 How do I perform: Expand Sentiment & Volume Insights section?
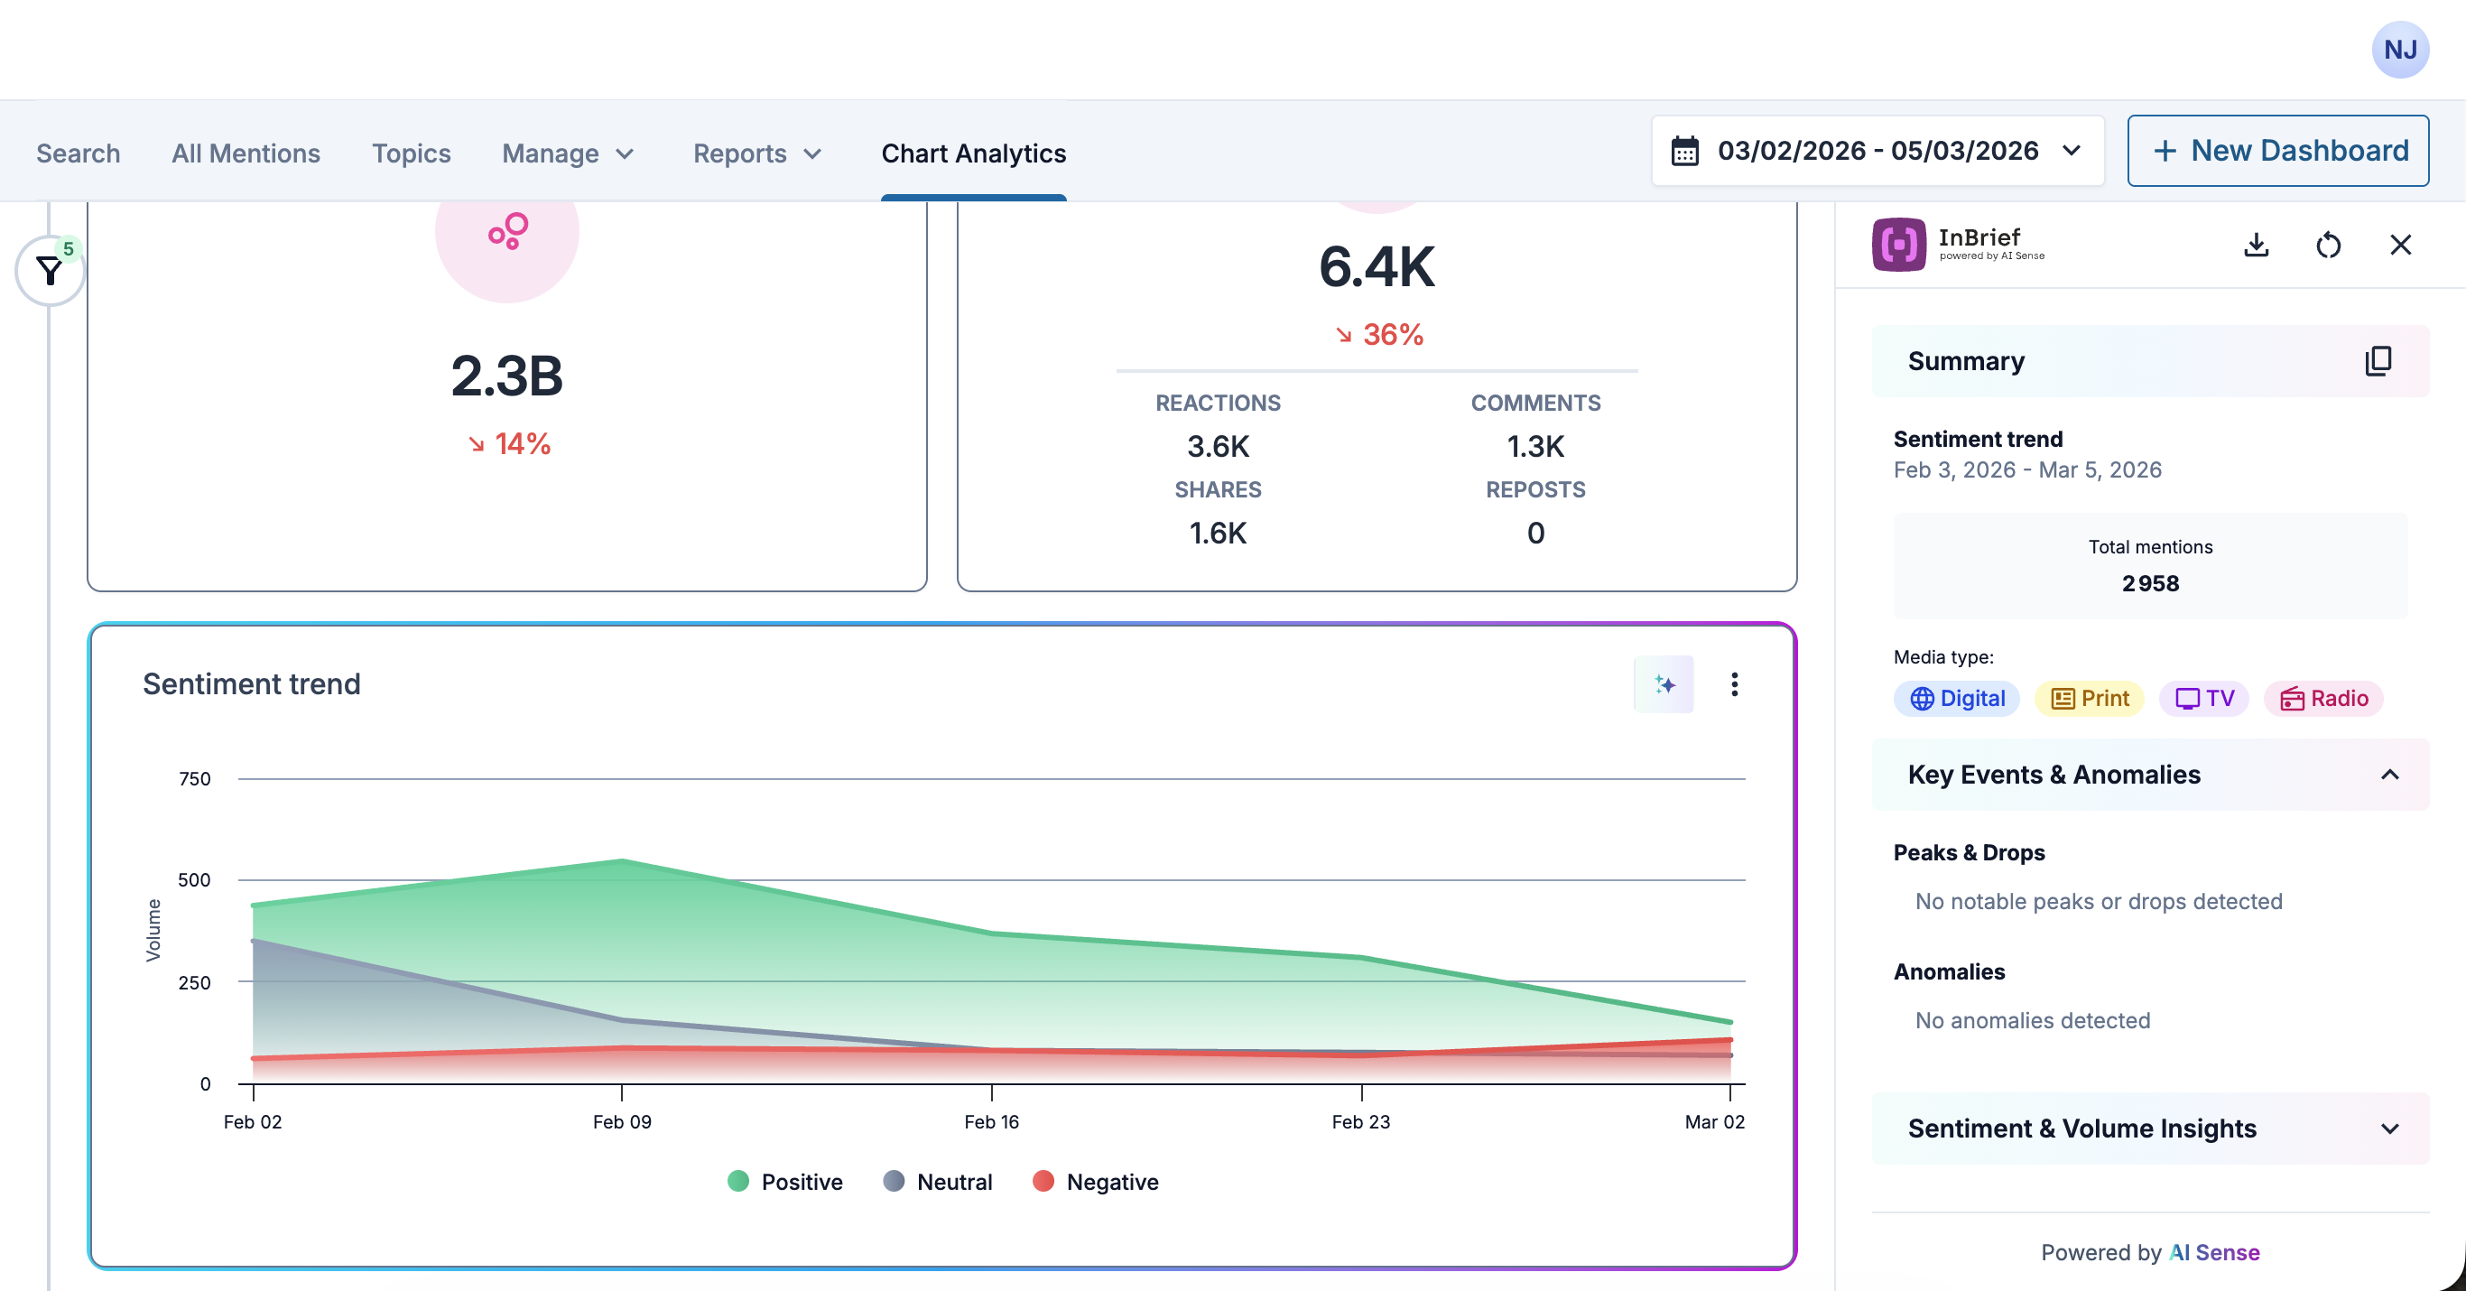2389,1128
